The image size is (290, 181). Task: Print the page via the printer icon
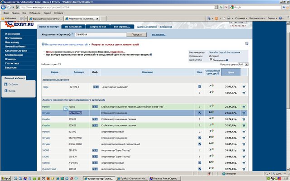(x=229, y=18)
